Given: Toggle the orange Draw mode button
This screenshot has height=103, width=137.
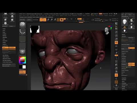Looking at the screenshot, I should [x=45, y=20].
